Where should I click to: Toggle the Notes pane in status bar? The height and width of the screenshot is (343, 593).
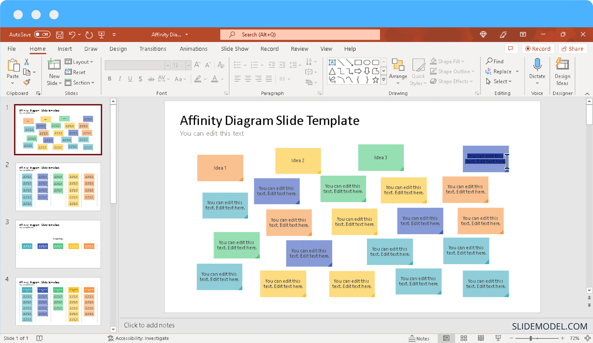click(x=419, y=338)
